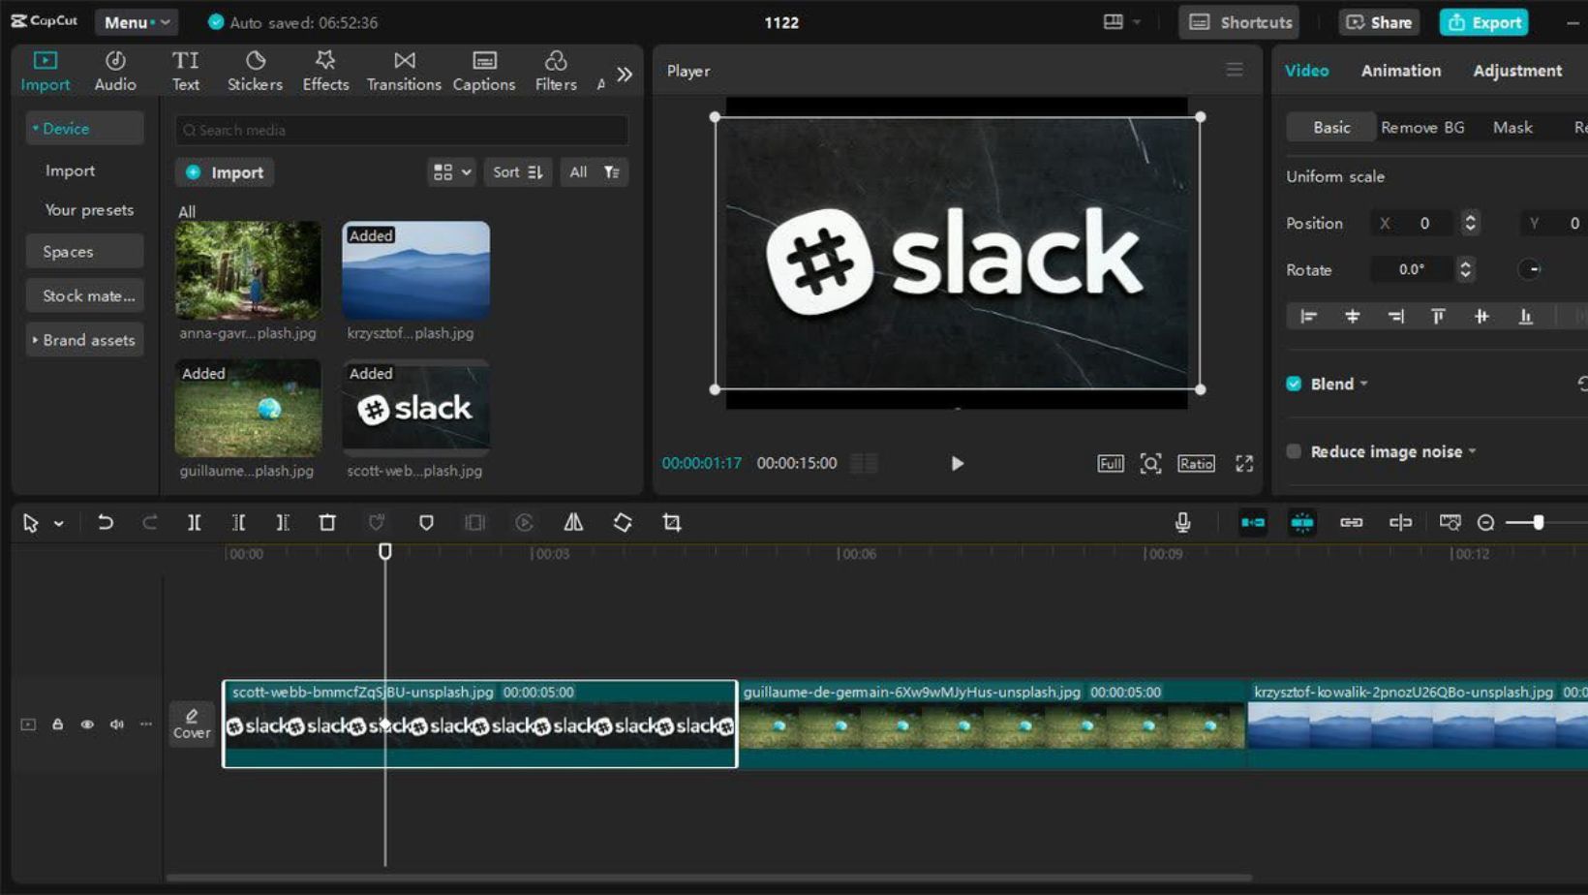Toggle the Blend checkbox
Viewport: 1588px width, 895px height.
click(x=1294, y=384)
